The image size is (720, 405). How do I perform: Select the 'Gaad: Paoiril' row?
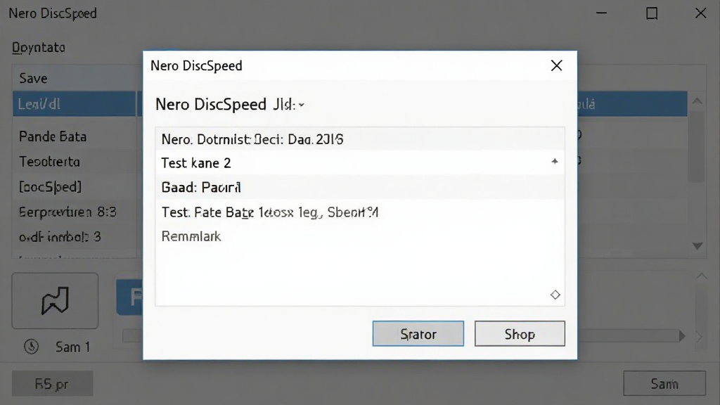[359, 187]
